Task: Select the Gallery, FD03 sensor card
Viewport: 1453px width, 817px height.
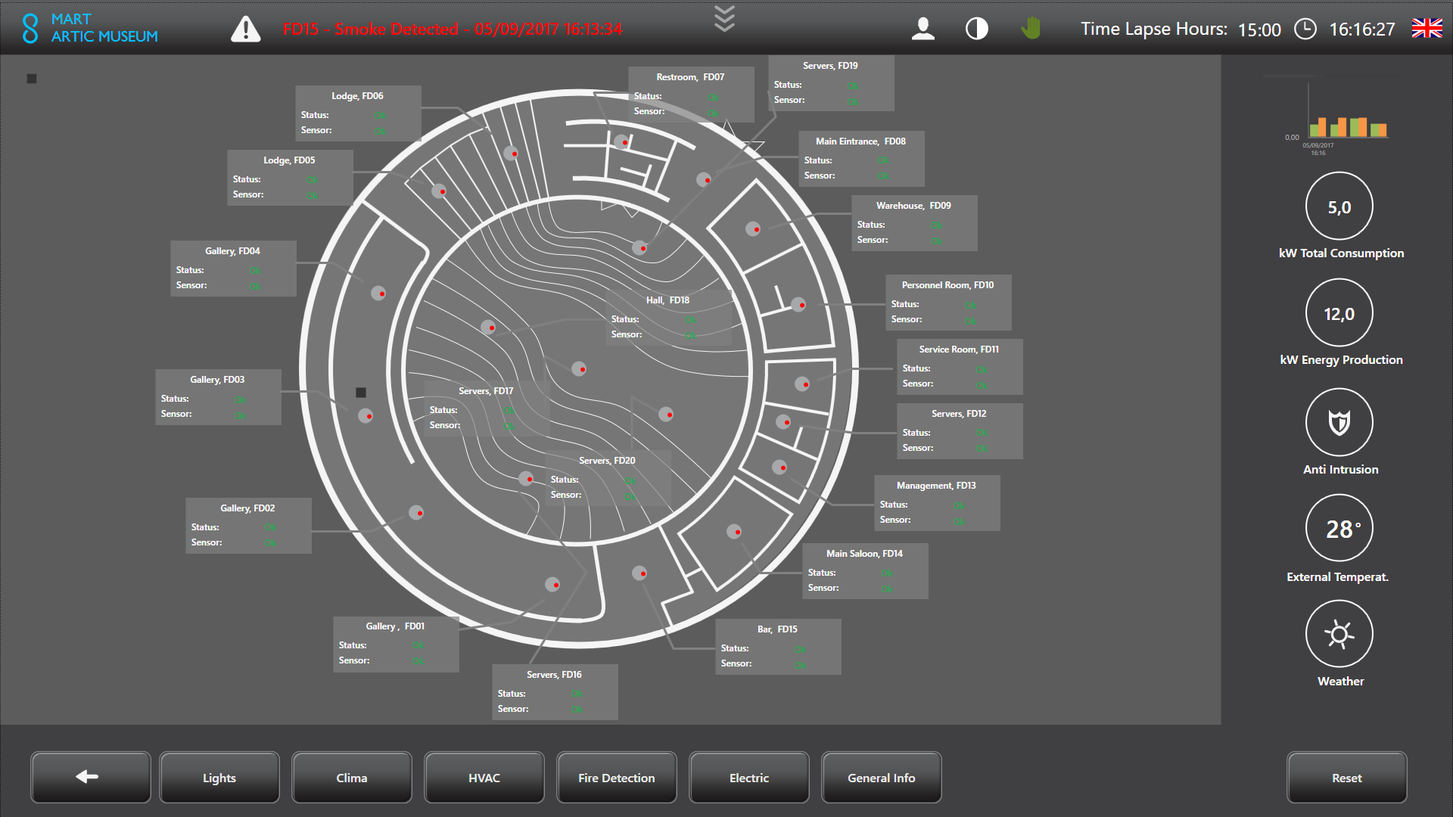Action: click(x=218, y=397)
